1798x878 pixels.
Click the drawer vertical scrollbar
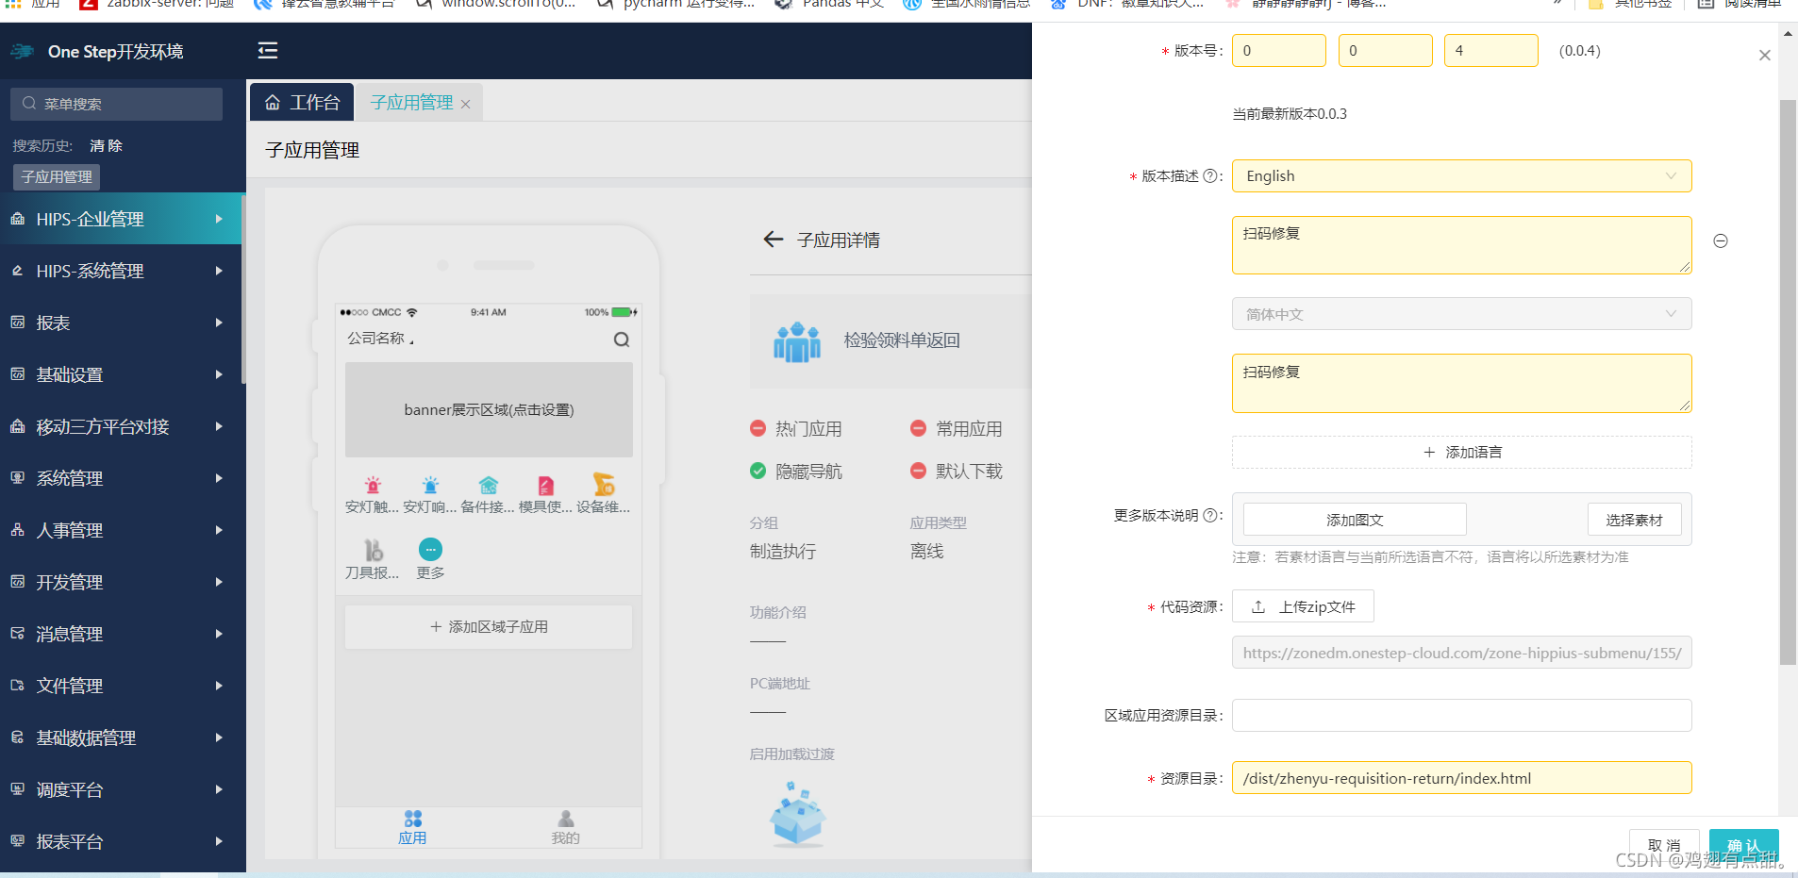click(1788, 382)
